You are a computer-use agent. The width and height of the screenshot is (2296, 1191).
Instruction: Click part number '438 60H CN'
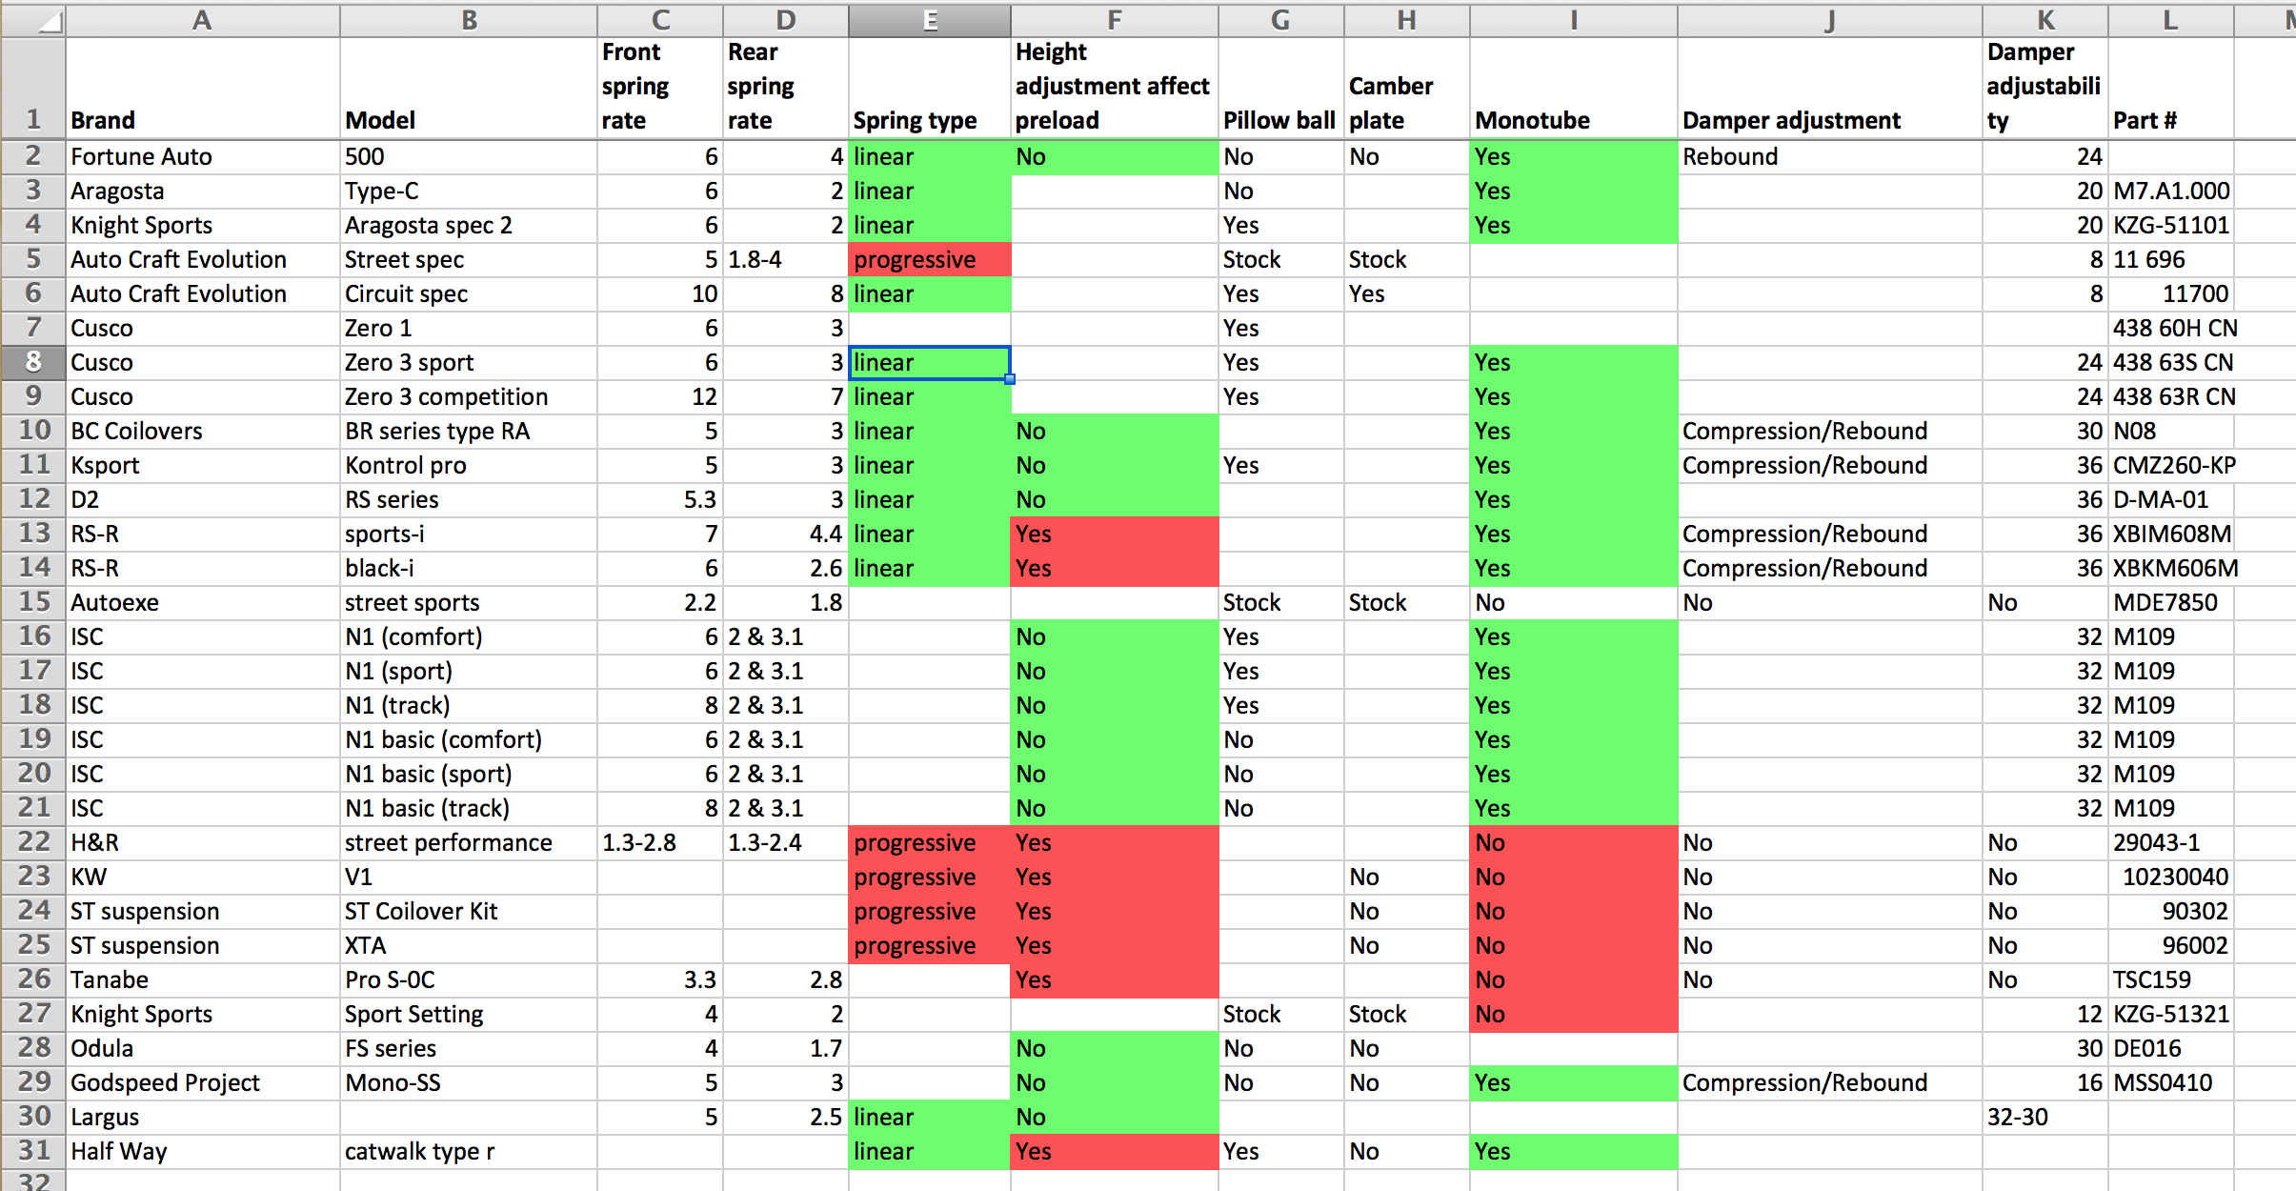pyautogui.click(x=2174, y=328)
